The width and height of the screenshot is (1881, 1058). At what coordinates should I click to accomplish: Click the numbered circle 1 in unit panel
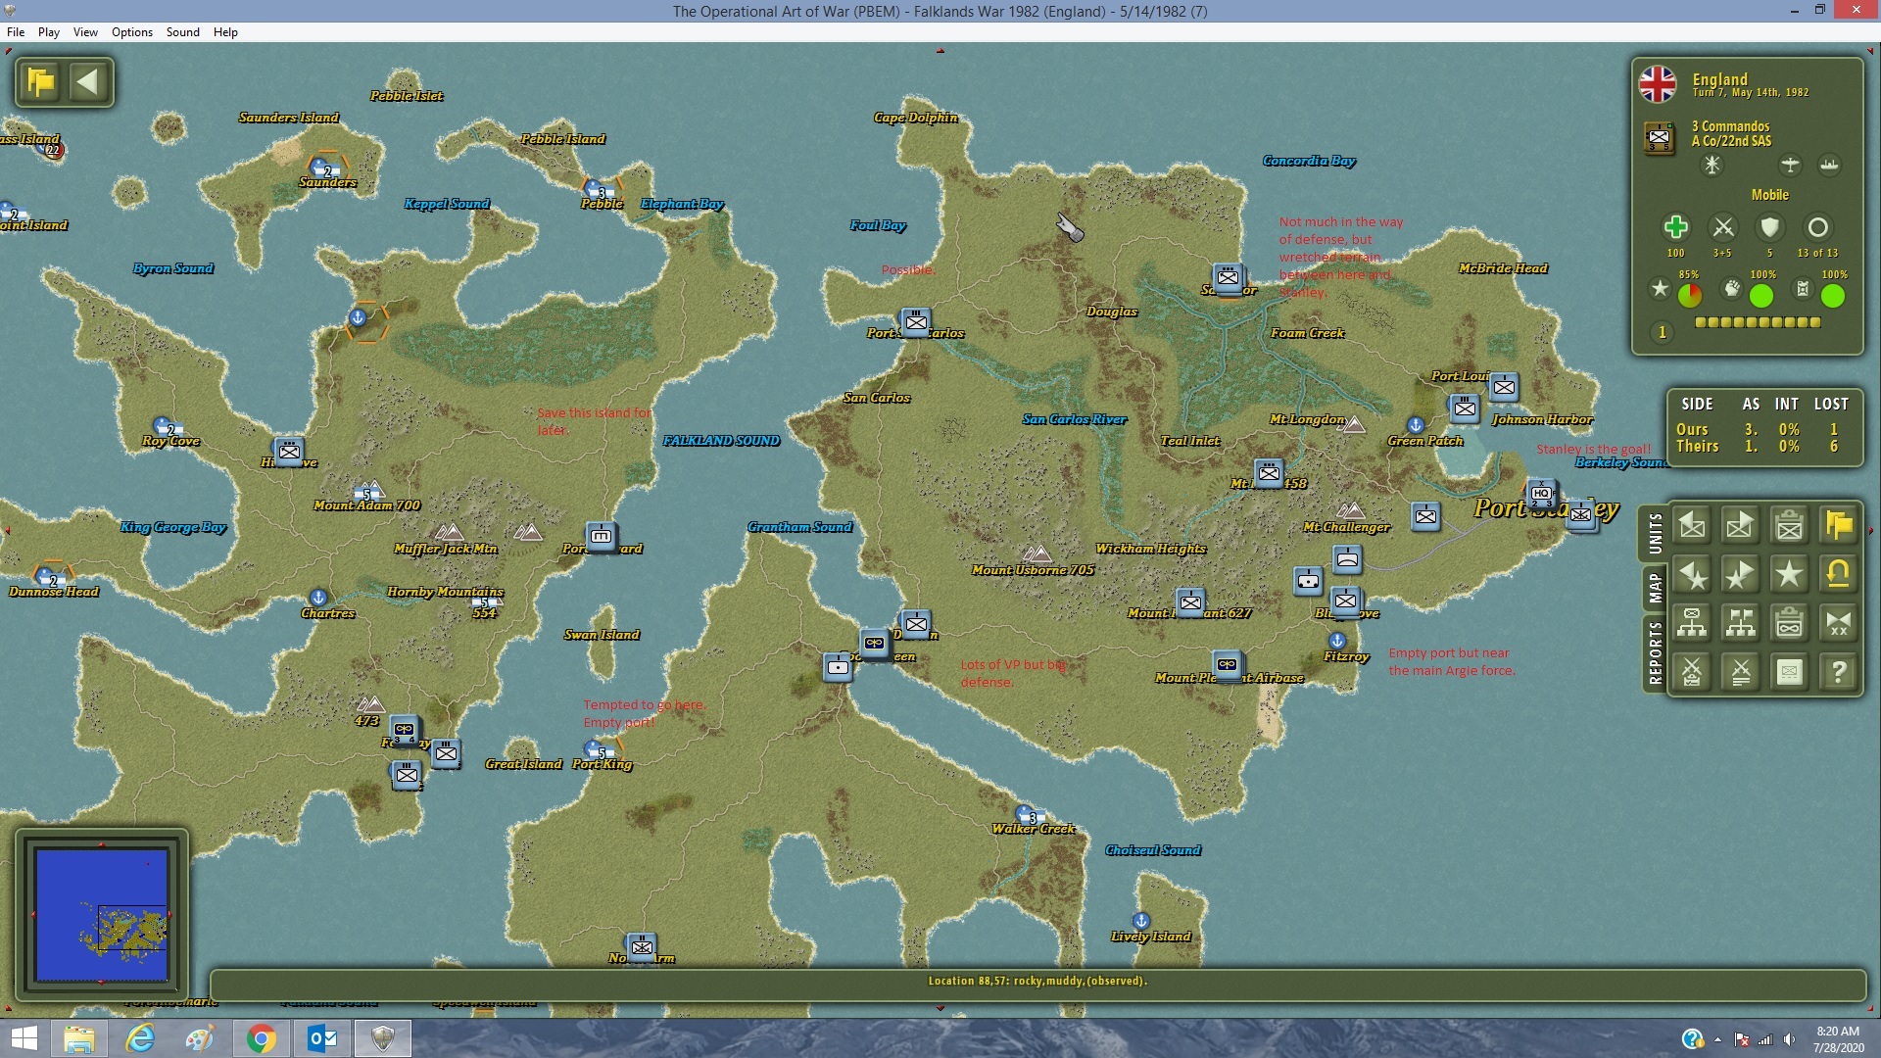point(1662,332)
